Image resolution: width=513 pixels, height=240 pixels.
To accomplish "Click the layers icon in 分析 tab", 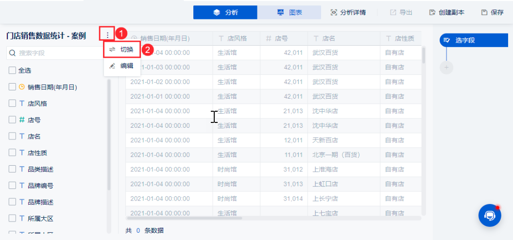I will click(216, 13).
